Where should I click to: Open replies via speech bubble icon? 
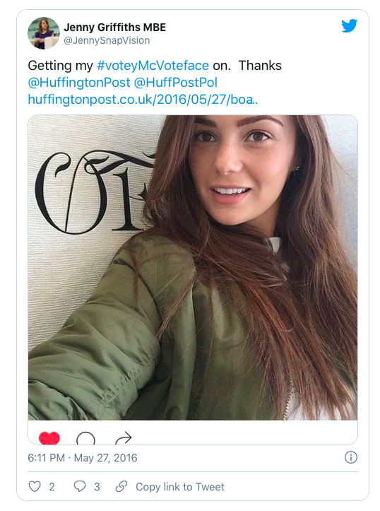click(x=79, y=486)
